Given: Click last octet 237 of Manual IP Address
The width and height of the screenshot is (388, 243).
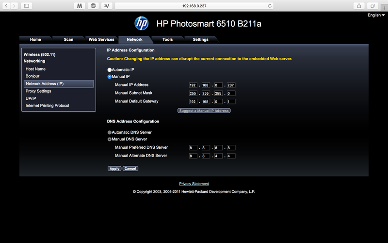Looking at the screenshot, I should pyautogui.click(x=231, y=86).
